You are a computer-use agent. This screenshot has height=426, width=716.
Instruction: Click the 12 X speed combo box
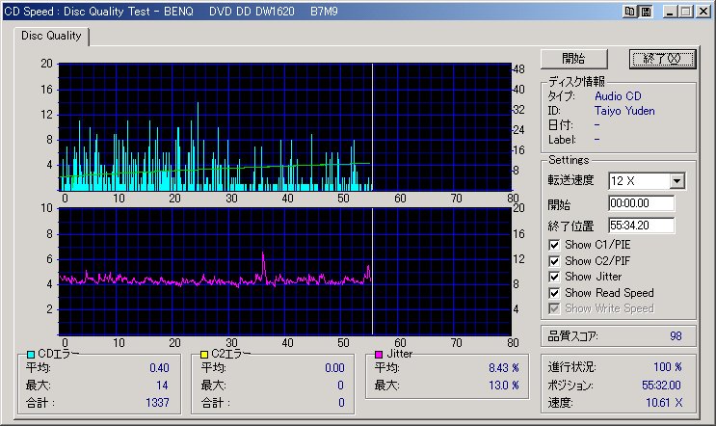pos(638,181)
